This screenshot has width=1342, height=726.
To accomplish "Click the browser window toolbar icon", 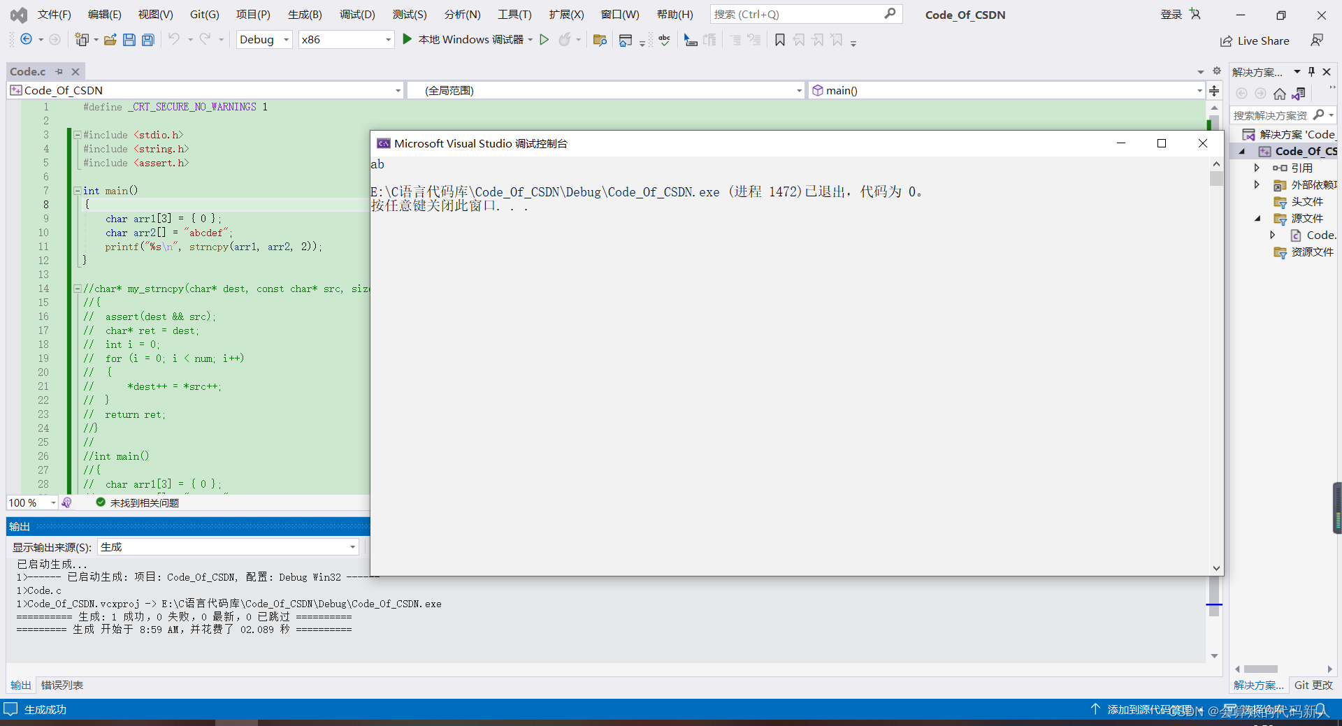I will click(x=626, y=40).
